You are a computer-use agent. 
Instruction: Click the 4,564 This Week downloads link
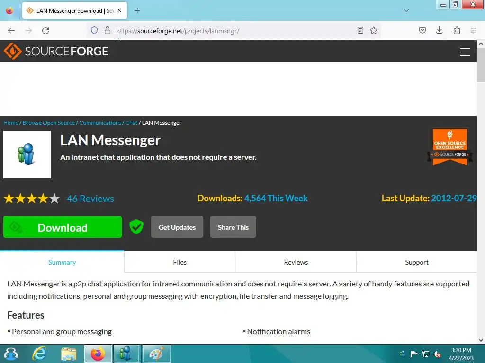[x=276, y=198]
